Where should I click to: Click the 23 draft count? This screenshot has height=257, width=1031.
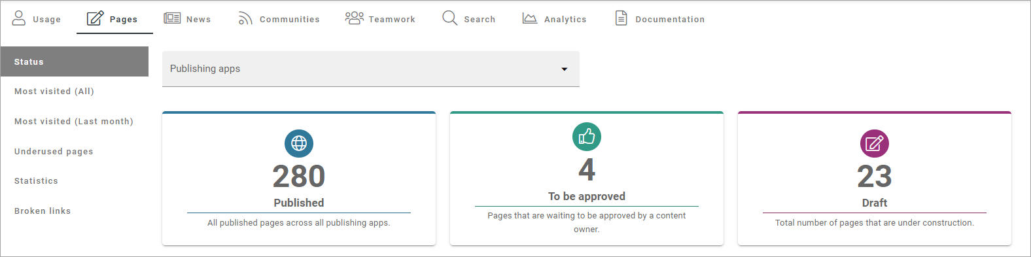(875, 177)
